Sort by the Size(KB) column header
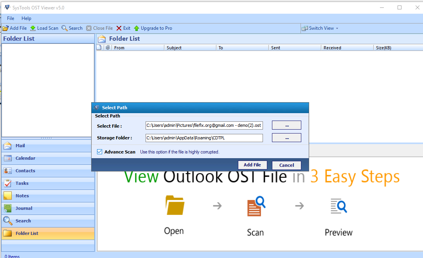 [398, 48]
